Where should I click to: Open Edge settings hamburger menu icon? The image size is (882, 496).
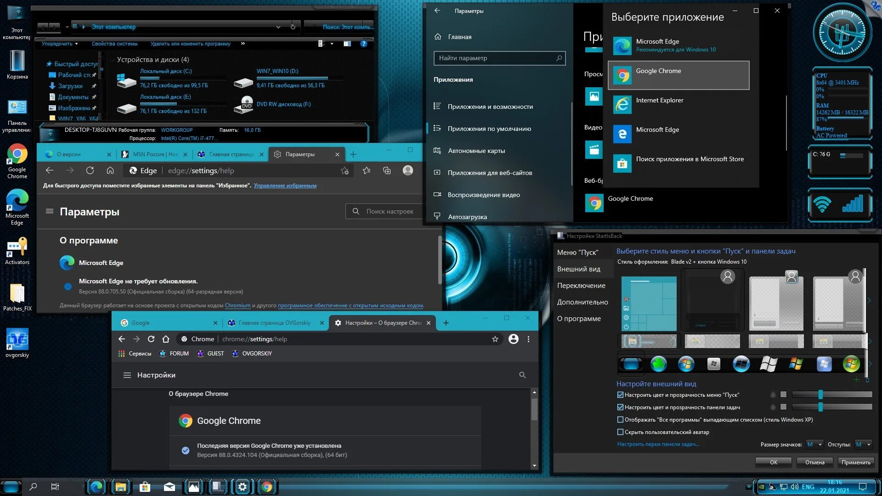click(x=50, y=211)
